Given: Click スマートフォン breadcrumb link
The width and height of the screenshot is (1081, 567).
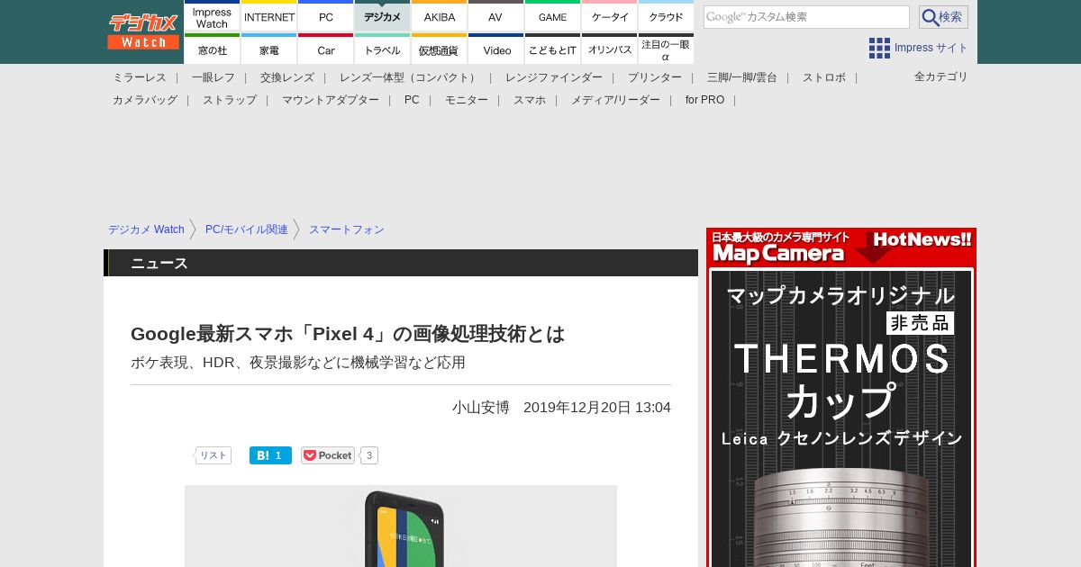Looking at the screenshot, I should pos(347,229).
